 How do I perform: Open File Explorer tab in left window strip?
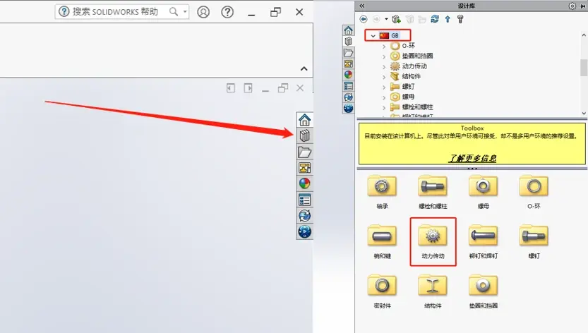304,152
